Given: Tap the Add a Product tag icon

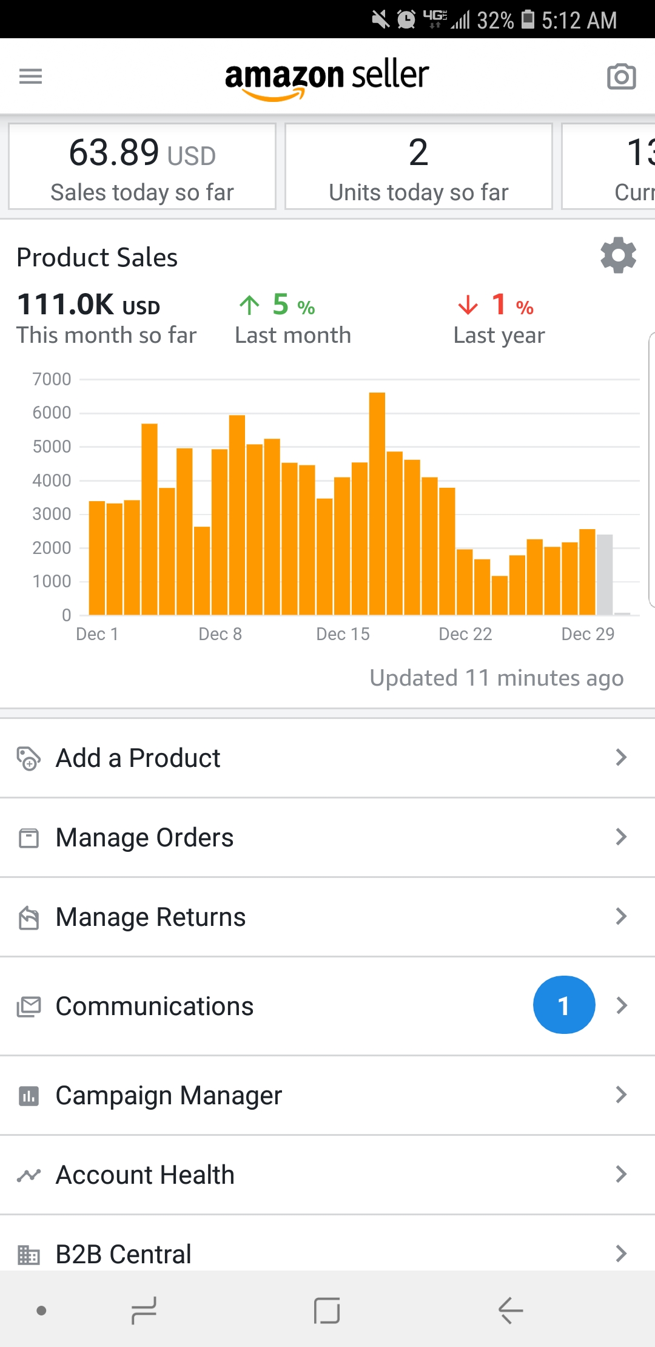Looking at the screenshot, I should 29,758.
